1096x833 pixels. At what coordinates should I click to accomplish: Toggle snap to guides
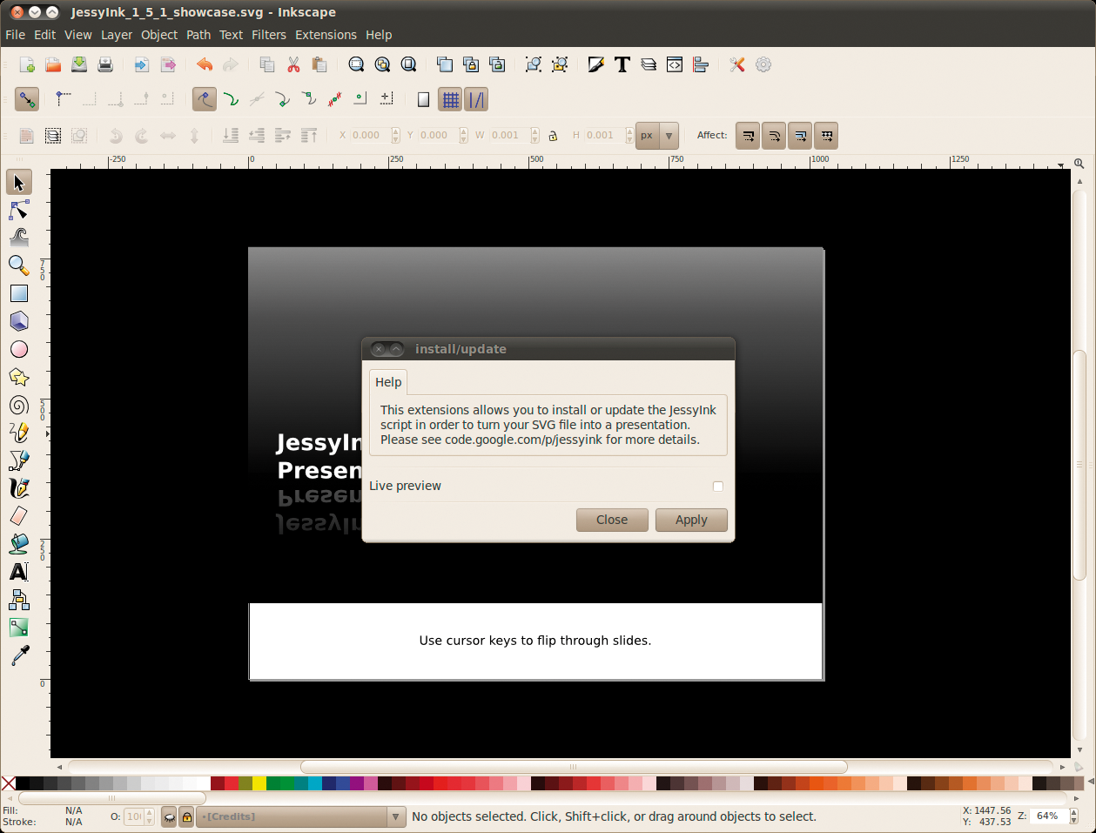click(x=476, y=99)
